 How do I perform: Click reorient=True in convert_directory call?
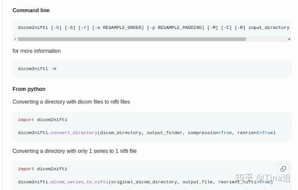coord(255,132)
